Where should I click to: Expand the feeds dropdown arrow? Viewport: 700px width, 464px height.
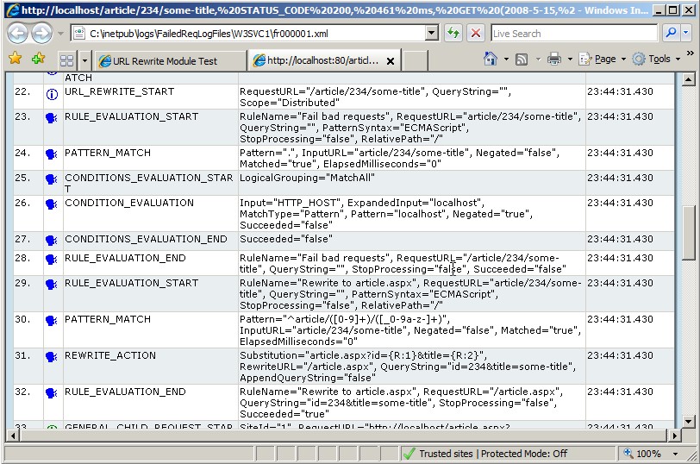(x=538, y=59)
